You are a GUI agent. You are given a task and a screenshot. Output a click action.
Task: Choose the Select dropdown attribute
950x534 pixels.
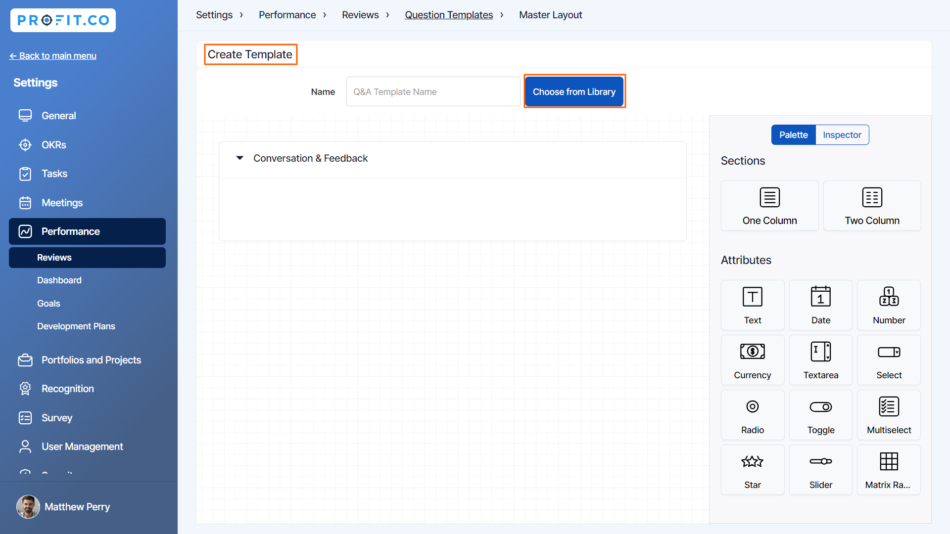pos(889,360)
